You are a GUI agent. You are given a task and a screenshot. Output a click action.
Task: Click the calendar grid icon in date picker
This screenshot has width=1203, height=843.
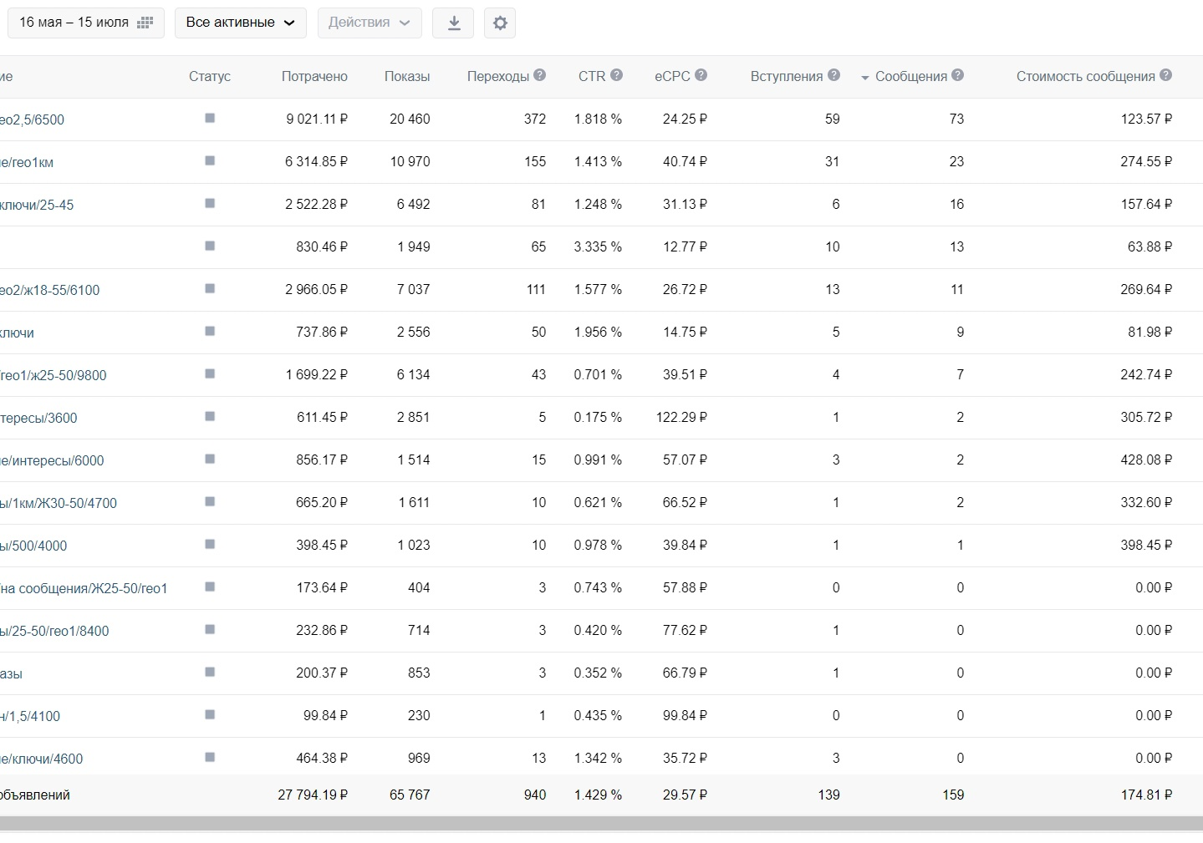(x=145, y=23)
